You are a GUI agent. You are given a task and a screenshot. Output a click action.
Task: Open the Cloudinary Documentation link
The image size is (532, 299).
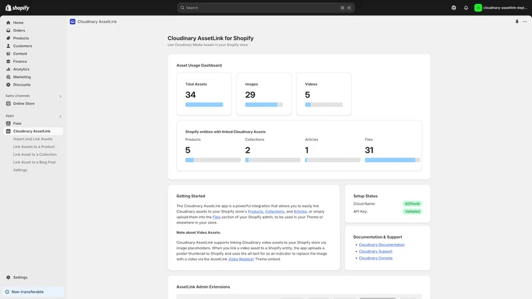tap(382, 245)
